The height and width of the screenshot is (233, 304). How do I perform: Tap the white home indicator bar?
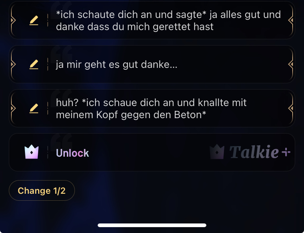click(152, 225)
